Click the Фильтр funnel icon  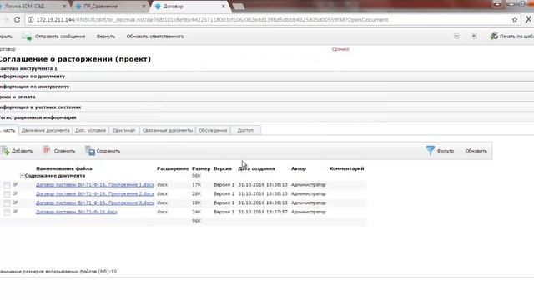[x=431, y=150]
